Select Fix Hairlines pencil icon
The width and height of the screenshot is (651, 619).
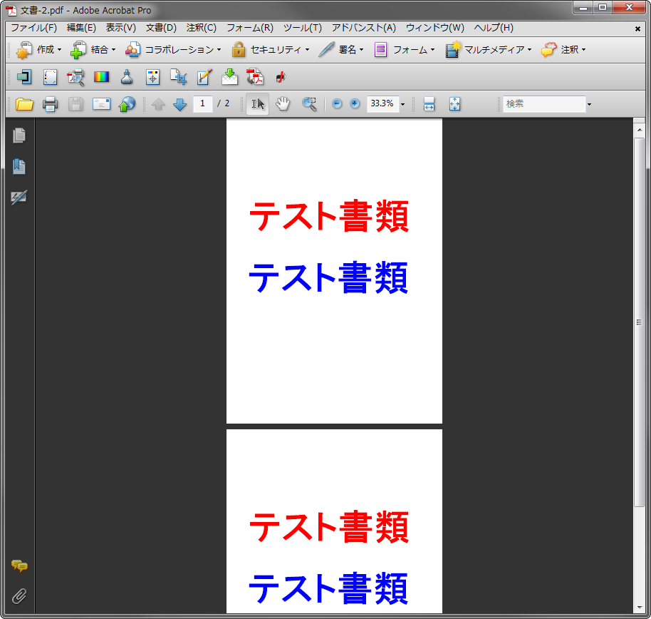point(204,77)
